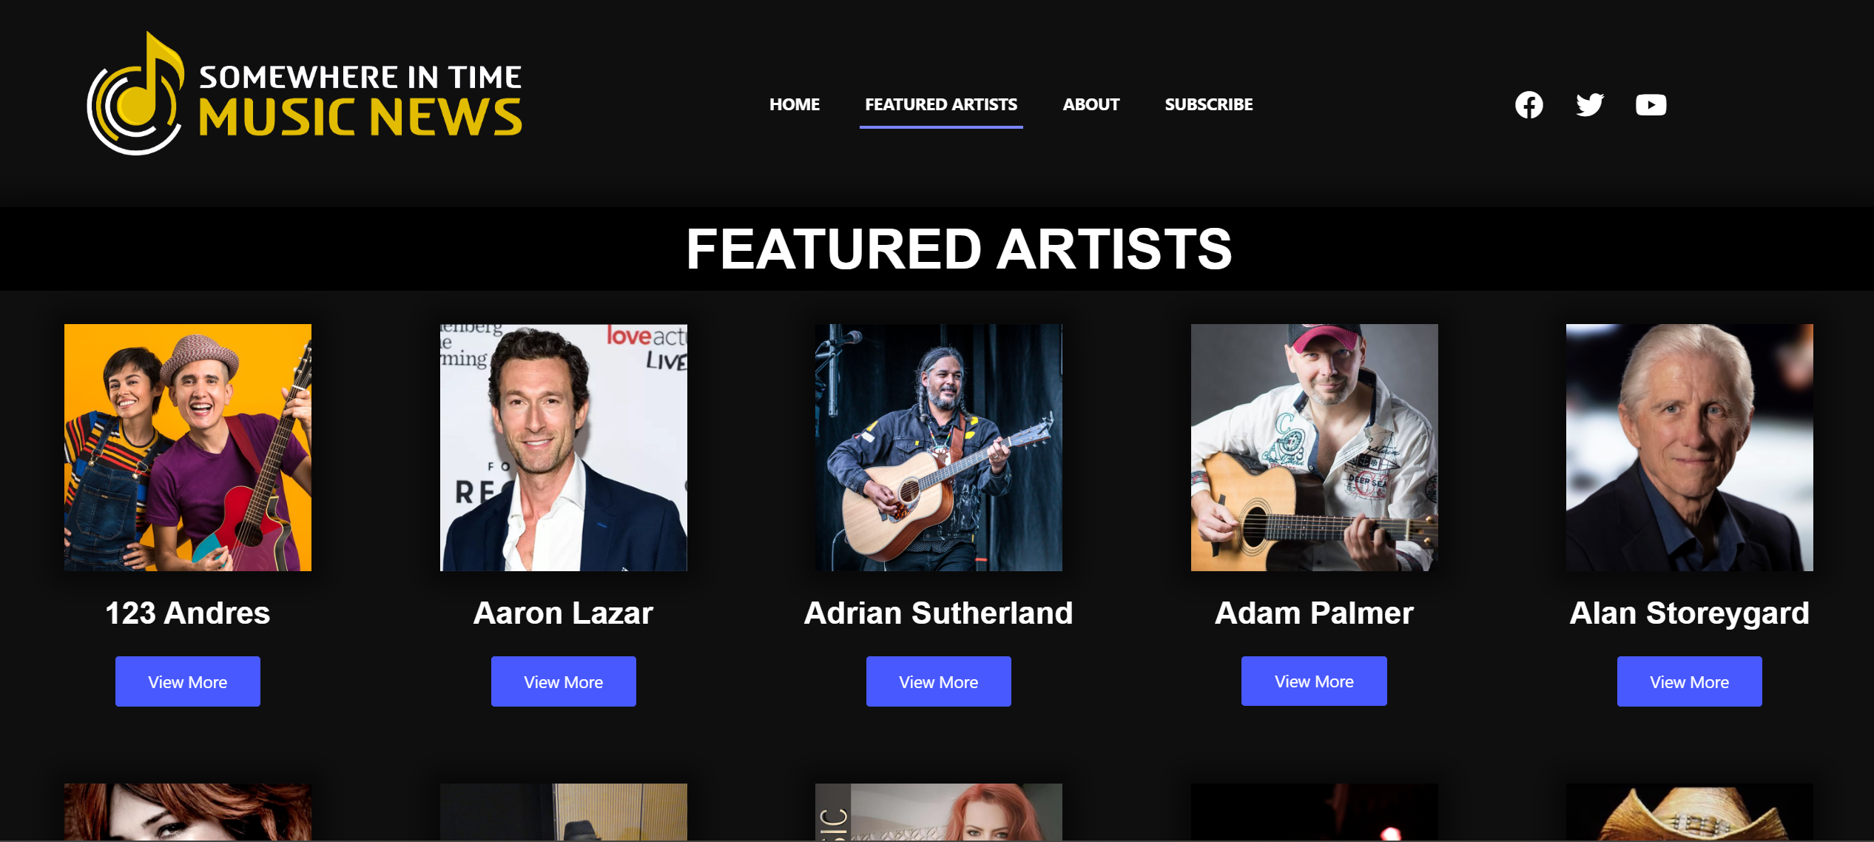
Task: Open the Facebook social icon
Action: [1528, 105]
